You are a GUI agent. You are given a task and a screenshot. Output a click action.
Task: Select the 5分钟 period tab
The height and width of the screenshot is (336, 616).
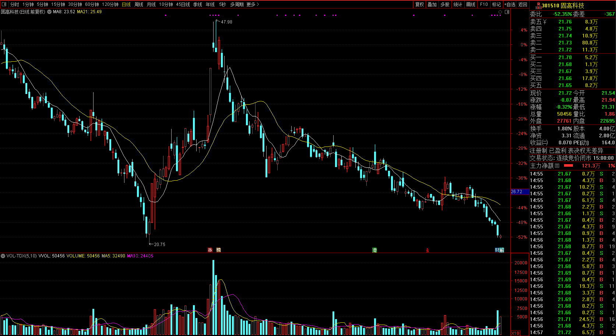[42, 4]
